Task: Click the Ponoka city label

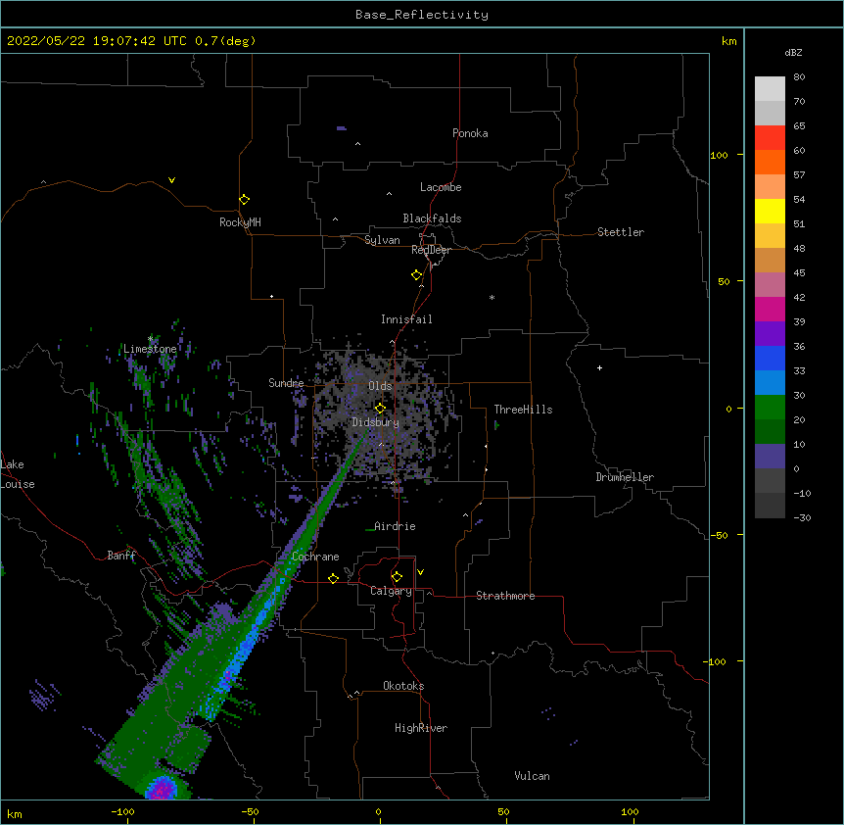Action: click(470, 133)
